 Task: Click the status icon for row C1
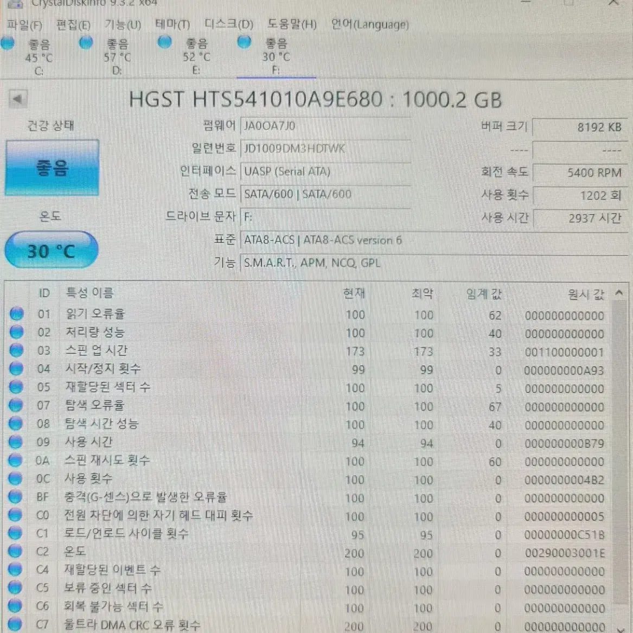point(15,533)
